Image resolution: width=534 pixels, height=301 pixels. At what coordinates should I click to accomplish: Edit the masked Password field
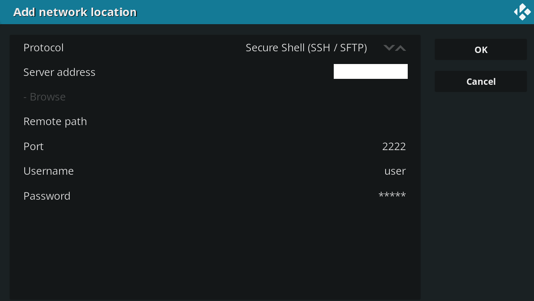click(x=392, y=195)
